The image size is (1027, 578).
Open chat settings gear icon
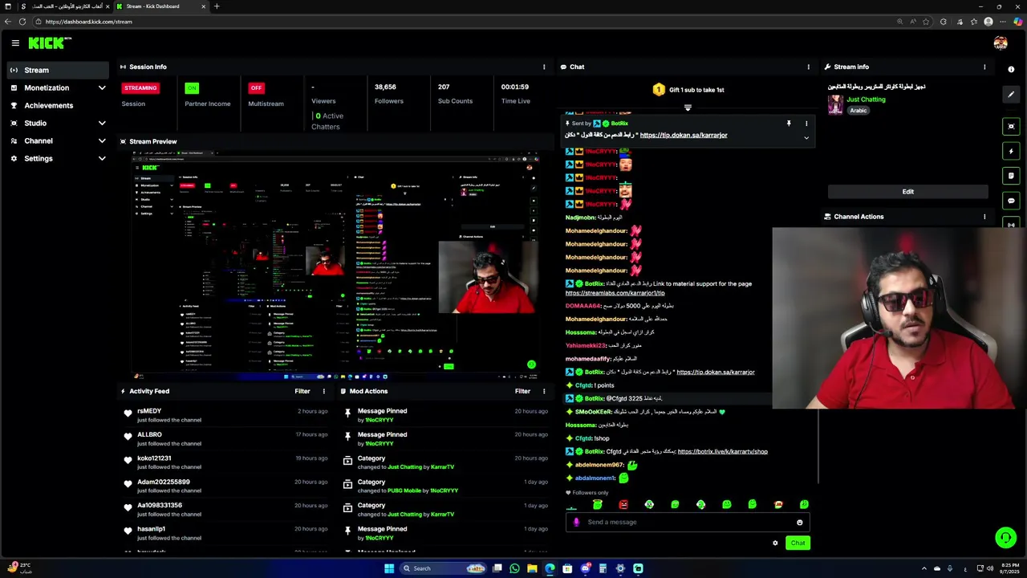(775, 543)
